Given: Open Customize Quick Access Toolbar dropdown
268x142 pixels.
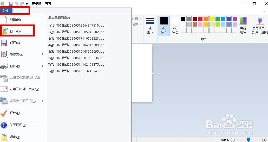Looking at the screenshot, I should pyautogui.click(x=27, y=4).
